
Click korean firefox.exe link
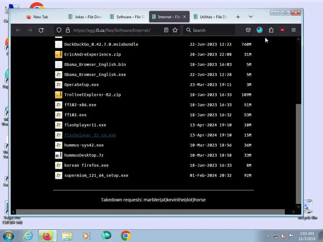point(86,165)
